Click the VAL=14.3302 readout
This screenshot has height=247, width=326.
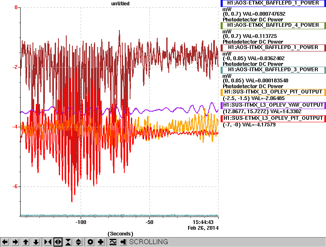(x=284, y=112)
